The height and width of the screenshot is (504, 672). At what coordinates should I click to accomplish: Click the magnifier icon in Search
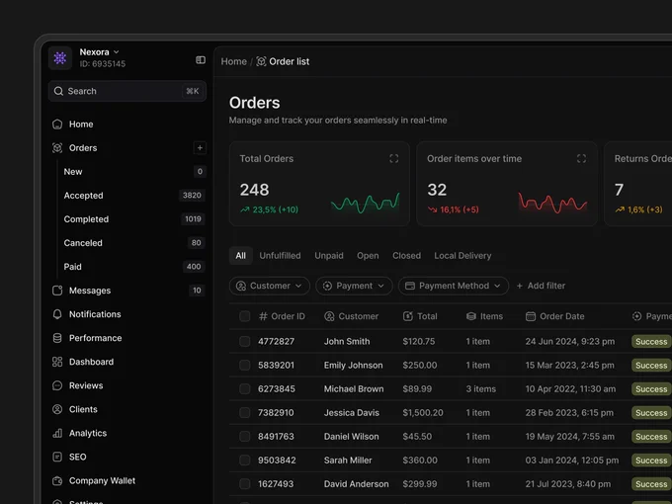58,91
